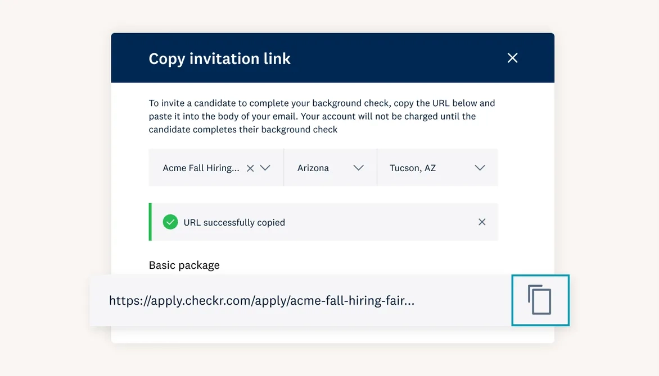659x376 pixels.
Task: Click the URL successfully copied message text
Action: click(x=234, y=222)
